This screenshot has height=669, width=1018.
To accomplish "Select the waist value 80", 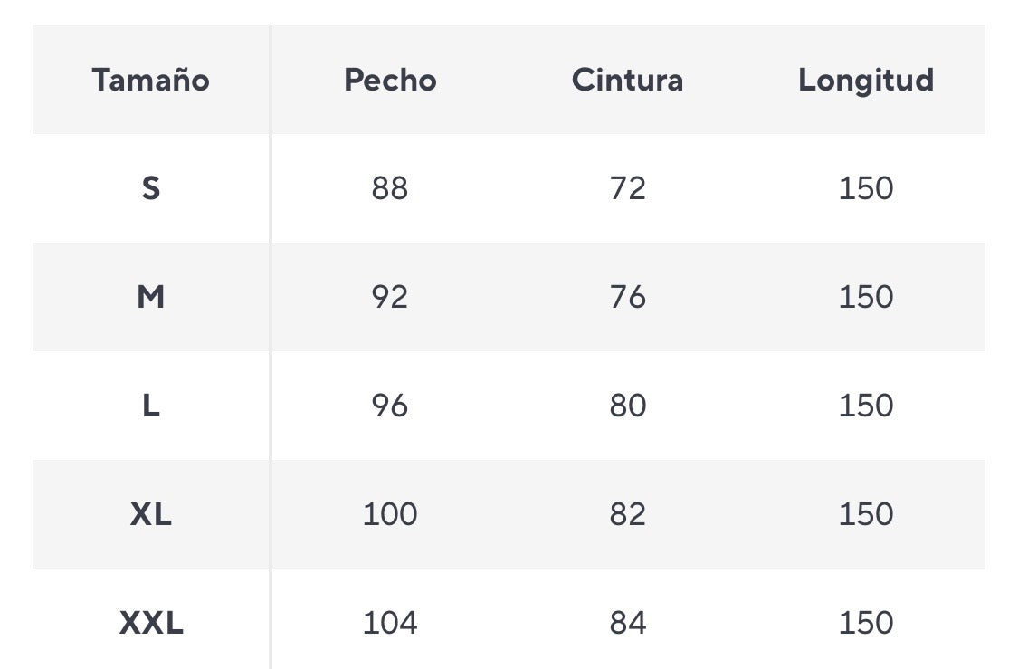I will [627, 406].
